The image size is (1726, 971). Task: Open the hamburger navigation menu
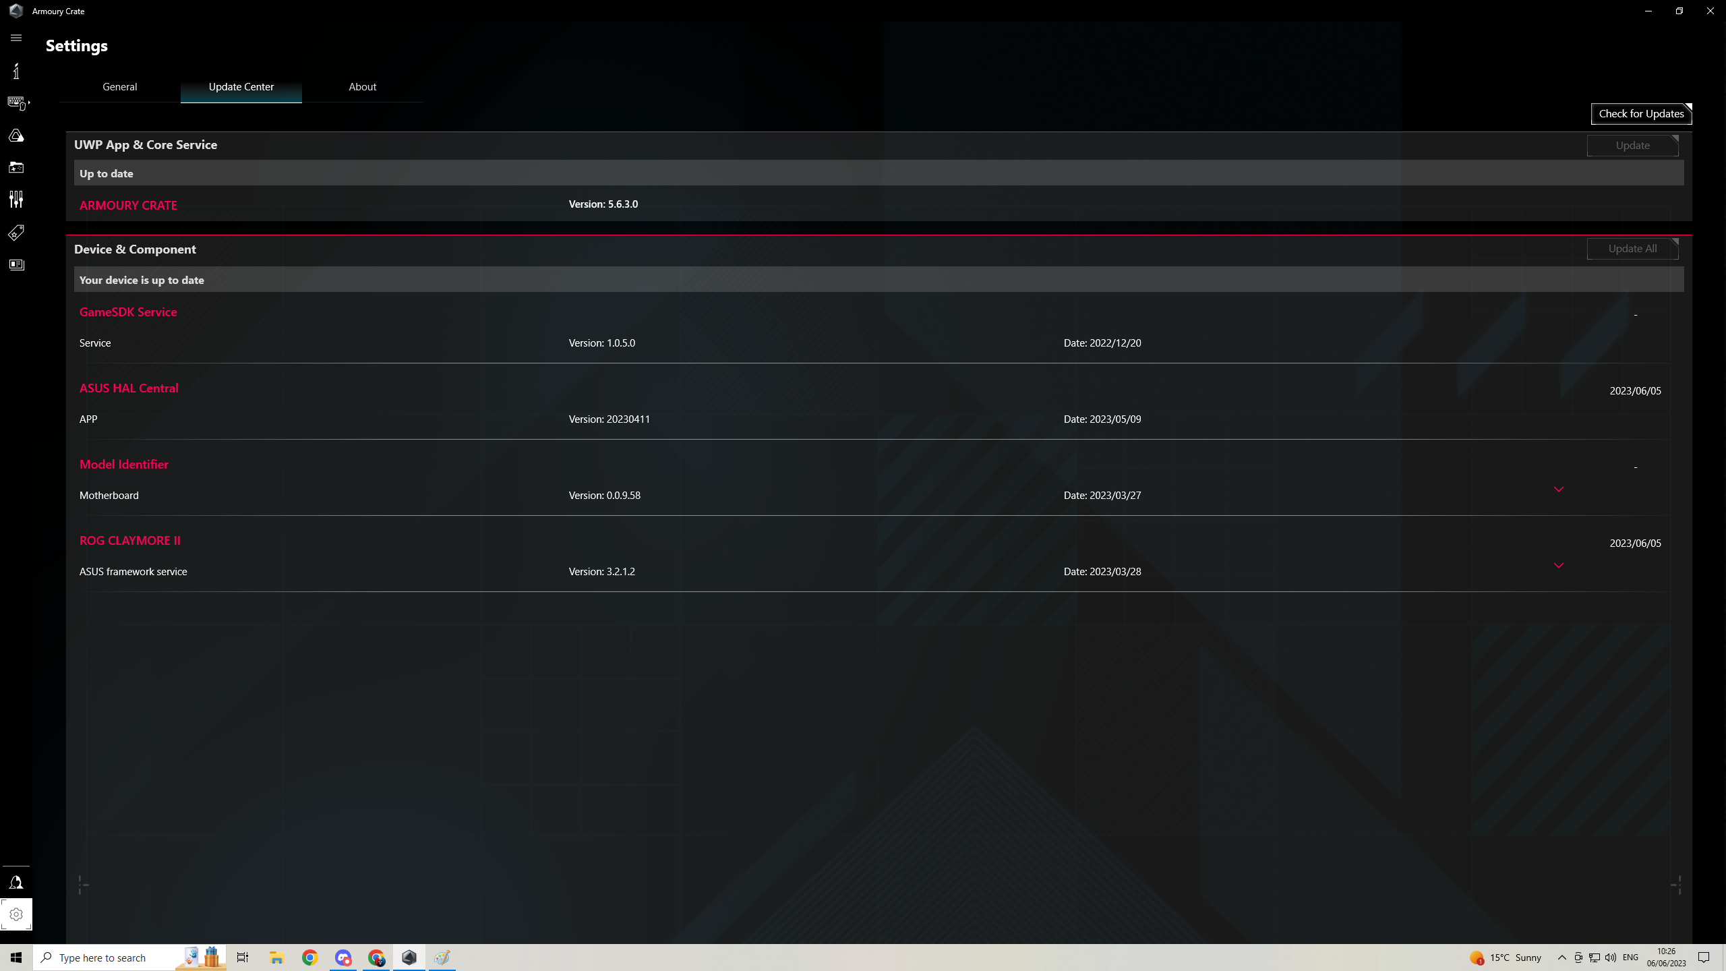16,38
